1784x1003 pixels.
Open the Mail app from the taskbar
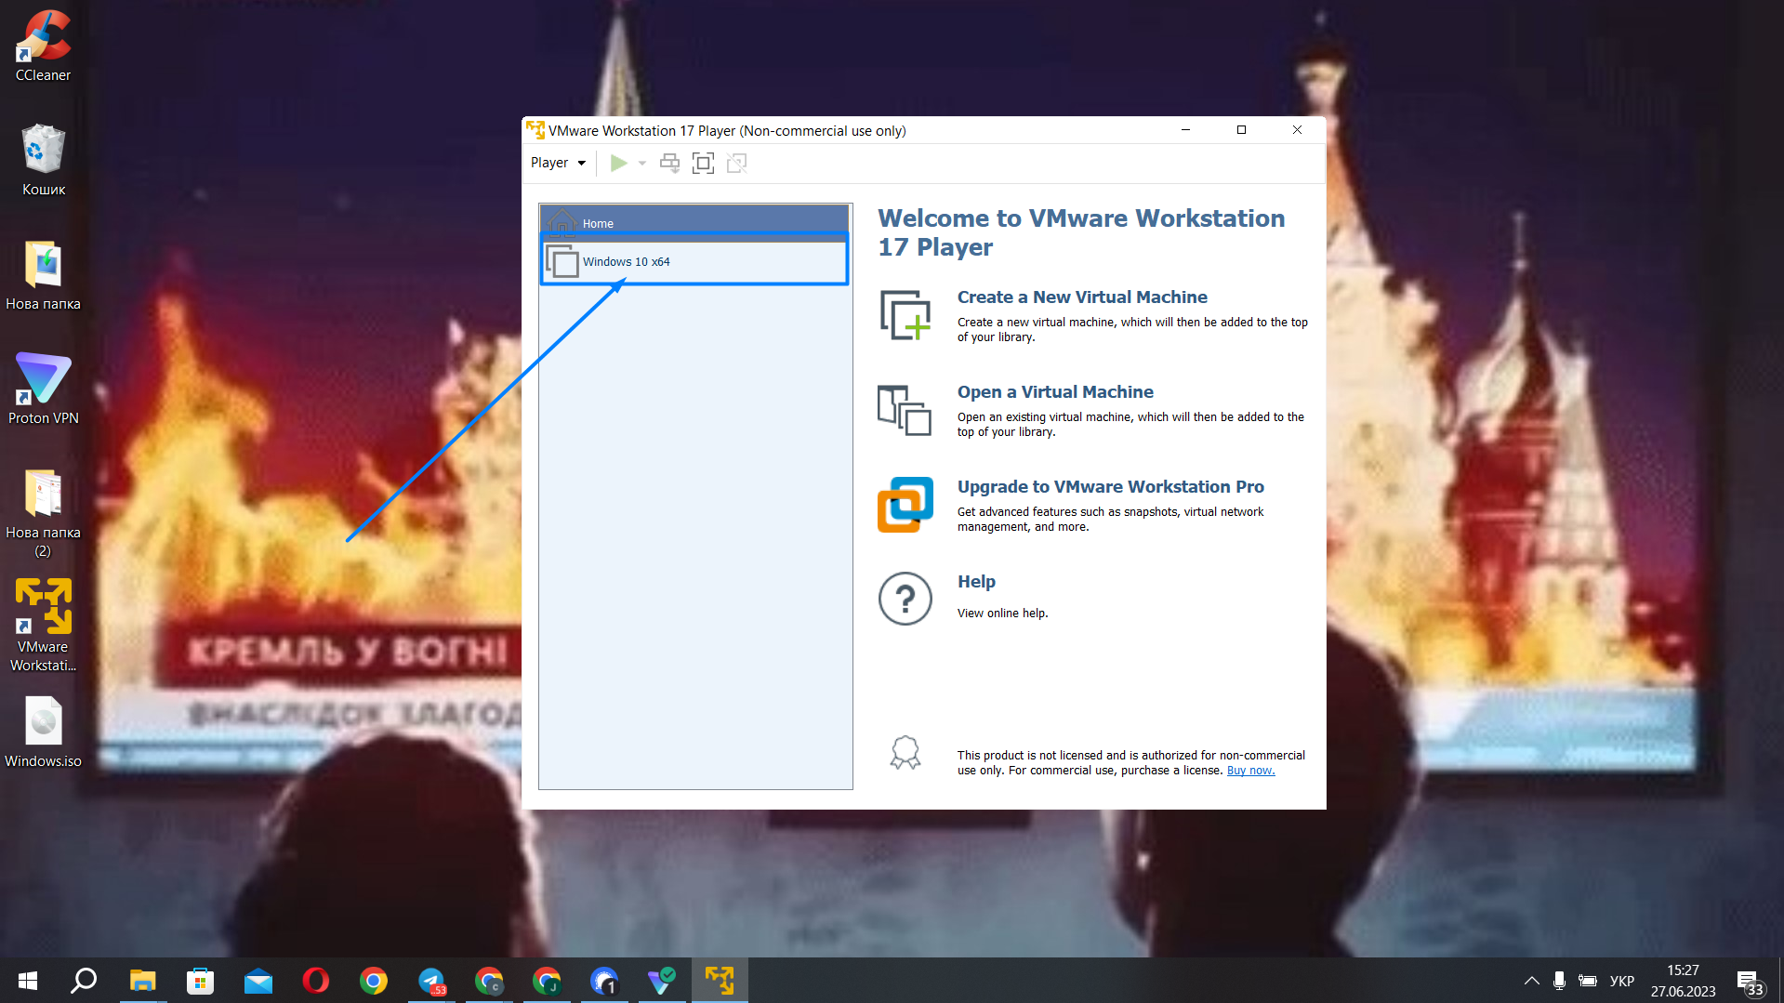tap(258, 981)
